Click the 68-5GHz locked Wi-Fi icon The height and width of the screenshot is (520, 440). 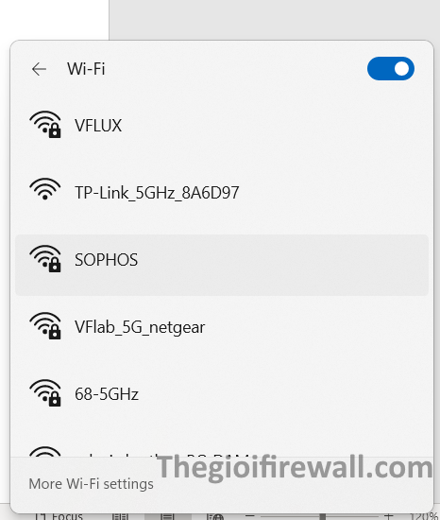[x=45, y=393]
